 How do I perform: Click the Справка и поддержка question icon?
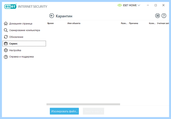(x=6, y=57)
